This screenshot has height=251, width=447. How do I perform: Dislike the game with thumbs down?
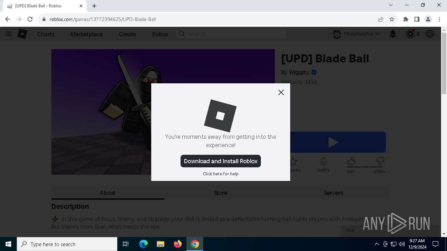(x=380, y=161)
